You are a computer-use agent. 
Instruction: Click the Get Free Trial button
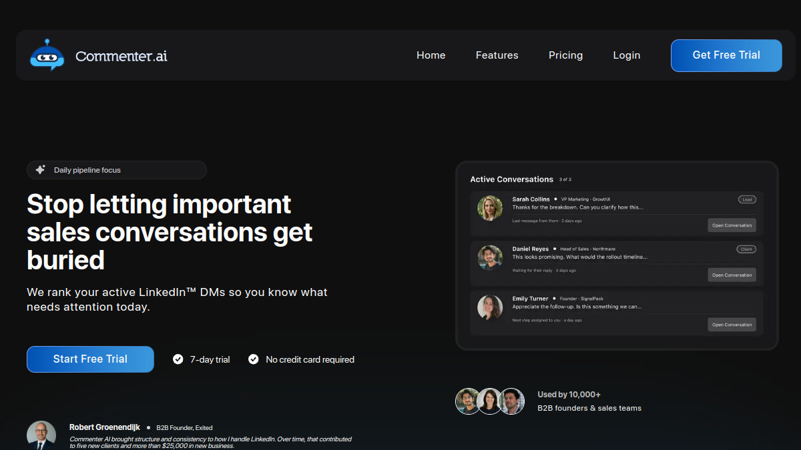coord(726,55)
